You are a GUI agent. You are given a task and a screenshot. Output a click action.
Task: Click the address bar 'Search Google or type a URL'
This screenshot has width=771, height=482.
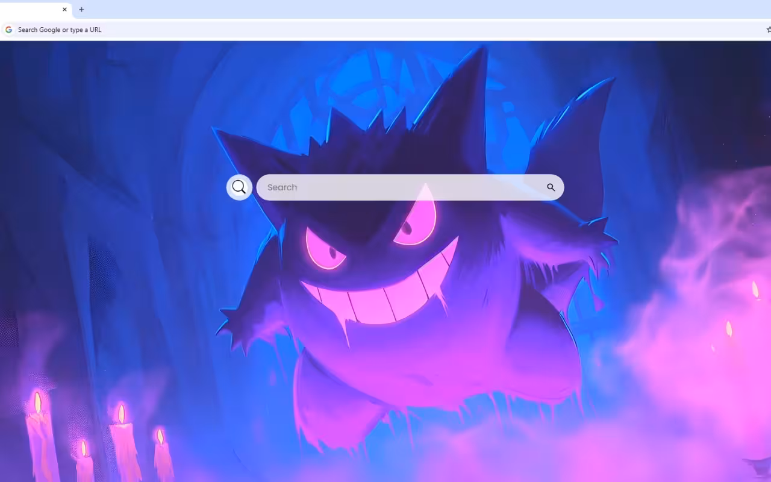[x=385, y=30]
